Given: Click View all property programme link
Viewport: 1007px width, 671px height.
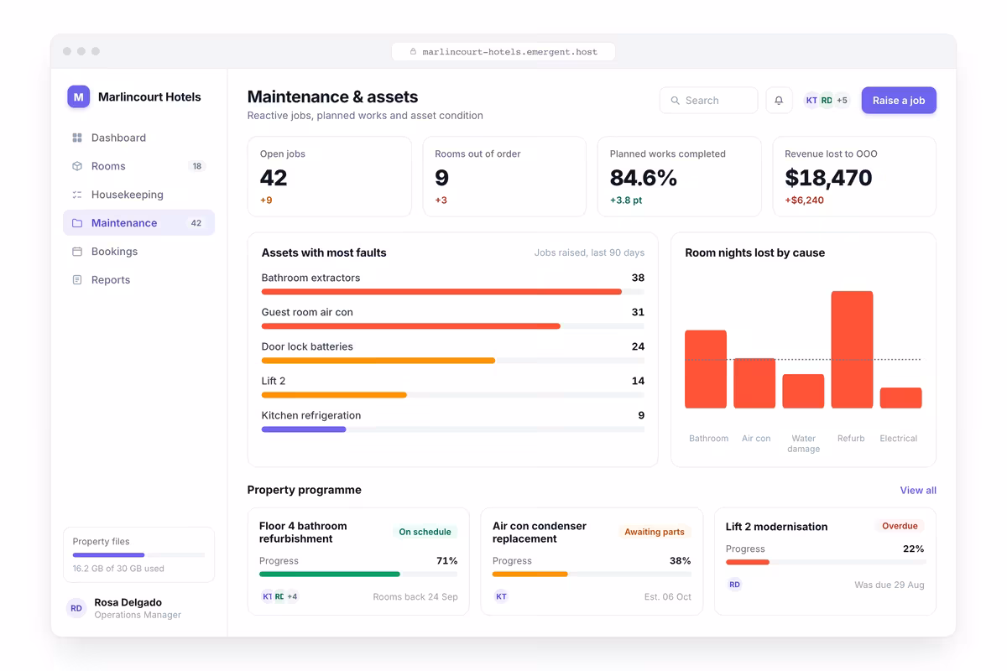Looking at the screenshot, I should tap(918, 491).
